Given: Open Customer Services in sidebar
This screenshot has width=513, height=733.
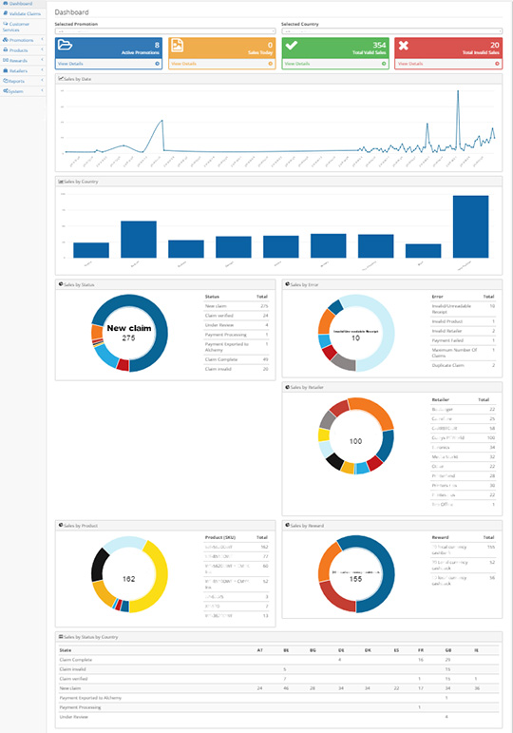Looking at the screenshot, I should [23, 27].
